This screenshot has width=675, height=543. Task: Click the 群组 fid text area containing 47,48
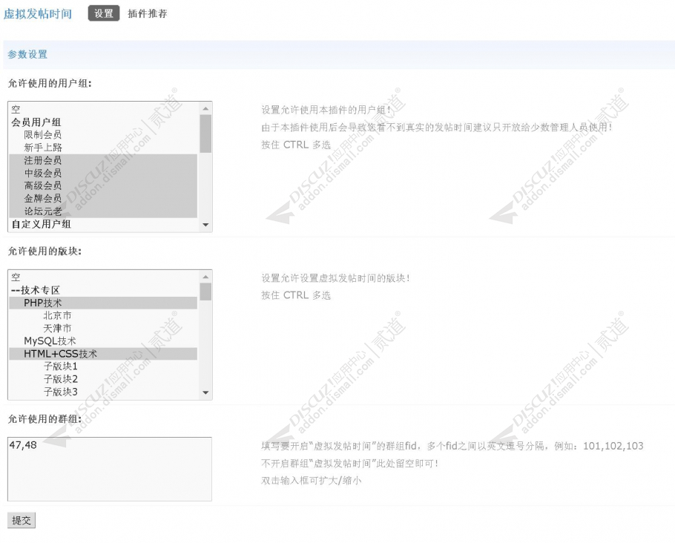coord(110,469)
